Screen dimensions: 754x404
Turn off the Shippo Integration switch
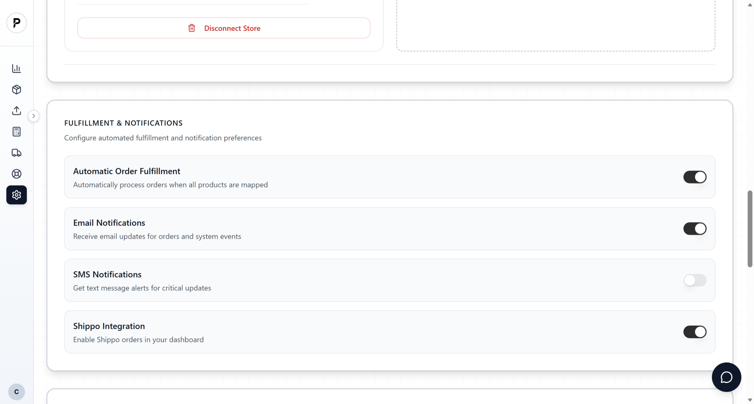coord(695,332)
